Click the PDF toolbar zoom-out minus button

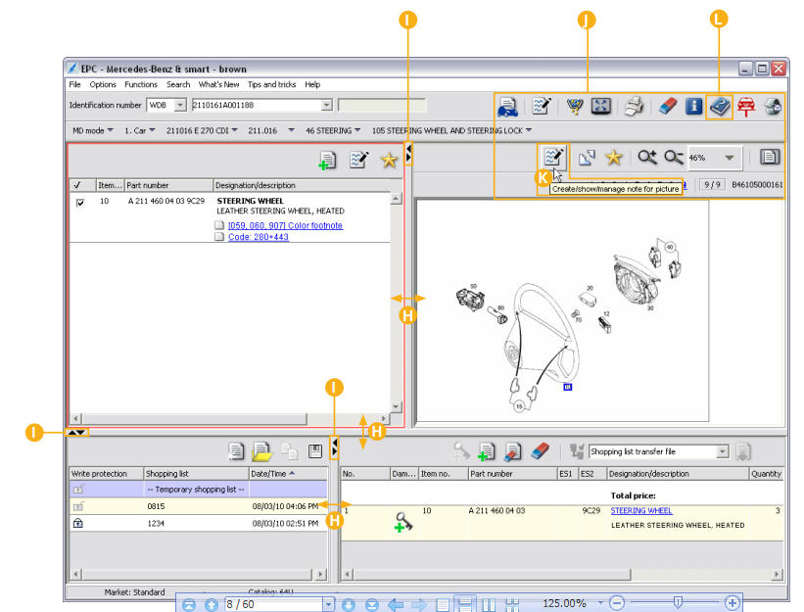pyautogui.click(x=617, y=603)
